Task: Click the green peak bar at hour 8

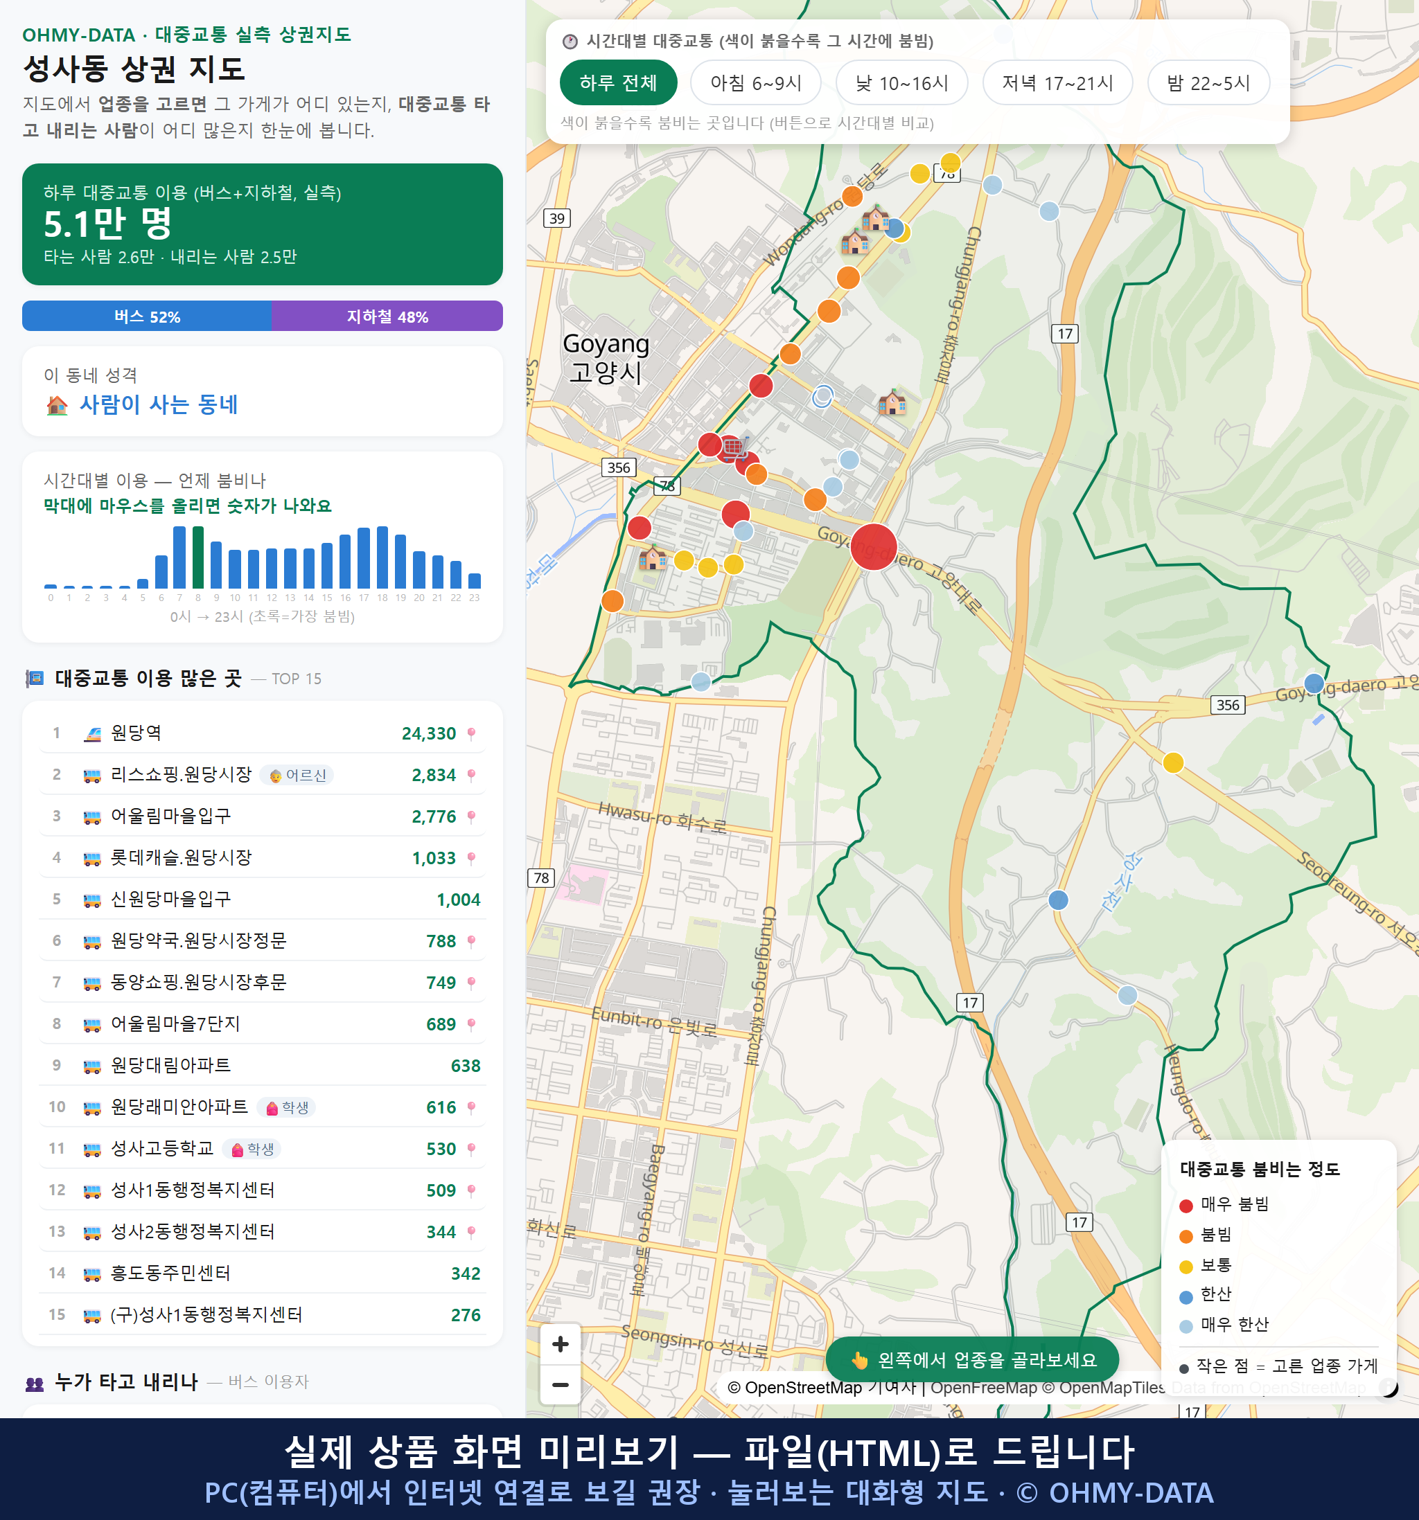Action: click(198, 557)
